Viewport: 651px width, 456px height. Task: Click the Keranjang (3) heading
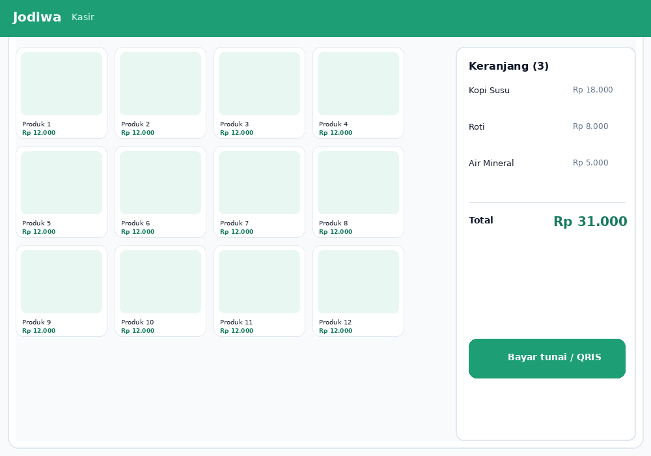(x=508, y=66)
